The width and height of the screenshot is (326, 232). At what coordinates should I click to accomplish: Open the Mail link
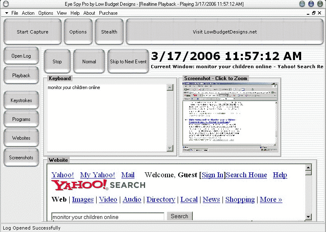(x=128, y=175)
